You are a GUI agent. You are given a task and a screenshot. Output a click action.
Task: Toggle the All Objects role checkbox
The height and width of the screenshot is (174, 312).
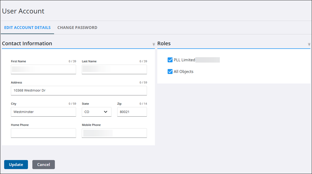(x=170, y=72)
